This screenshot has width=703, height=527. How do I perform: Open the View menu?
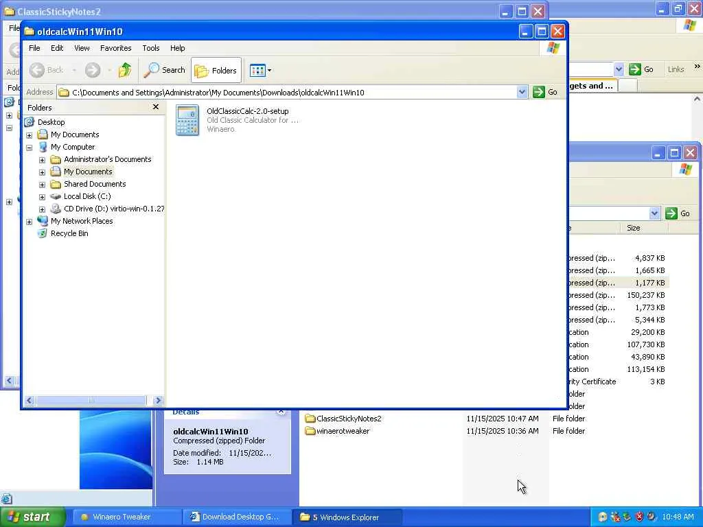(82, 48)
